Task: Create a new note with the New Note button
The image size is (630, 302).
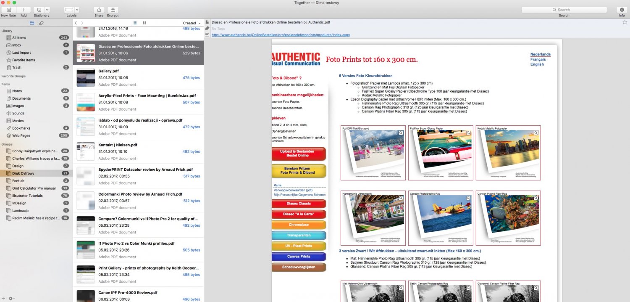Action: [8, 9]
